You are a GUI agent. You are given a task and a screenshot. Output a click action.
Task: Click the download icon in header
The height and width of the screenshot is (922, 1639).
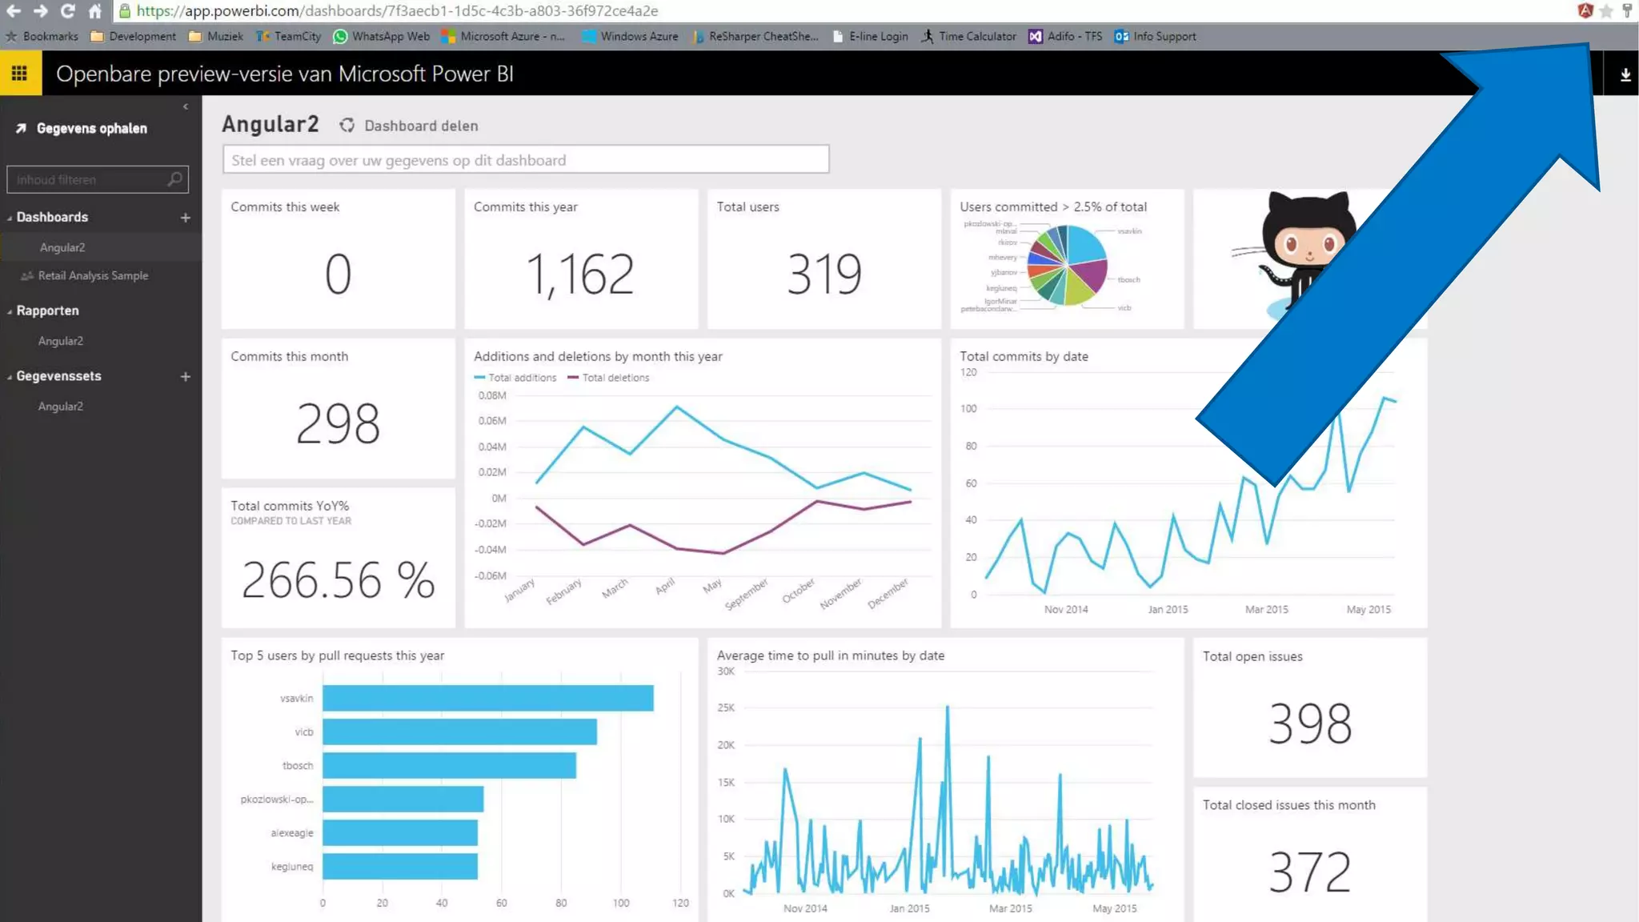click(1625, 74)
